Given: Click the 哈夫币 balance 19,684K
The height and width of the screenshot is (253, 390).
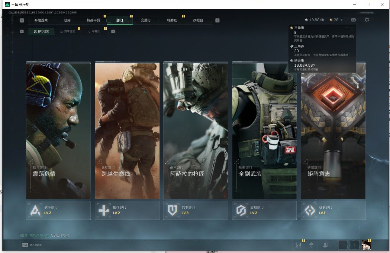Looking at the screenshot, I should point(315,20).
